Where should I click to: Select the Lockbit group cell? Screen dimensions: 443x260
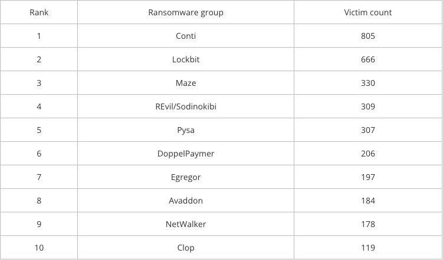point(186,59)
